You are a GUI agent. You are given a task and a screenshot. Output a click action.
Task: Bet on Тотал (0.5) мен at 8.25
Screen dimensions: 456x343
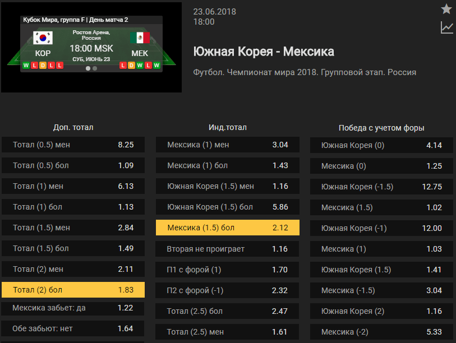click(73, 145)
